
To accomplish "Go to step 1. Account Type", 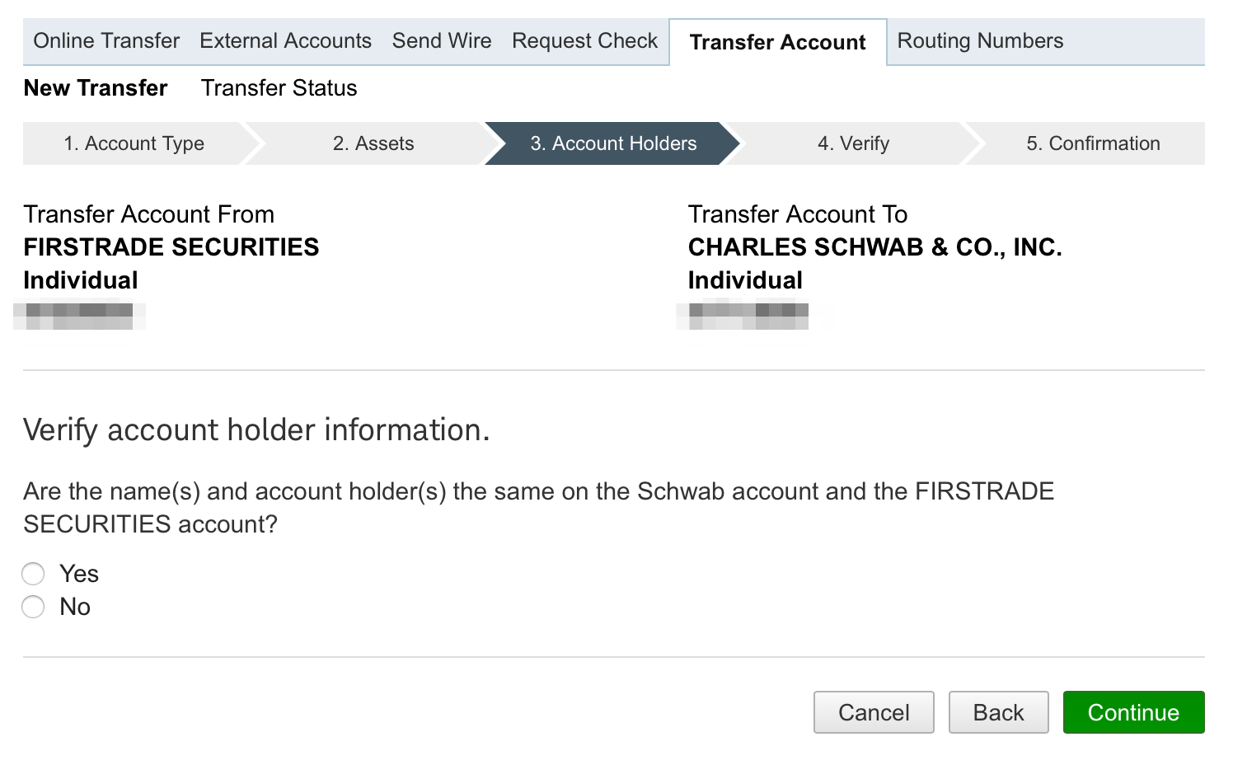I will click(134, 143).
